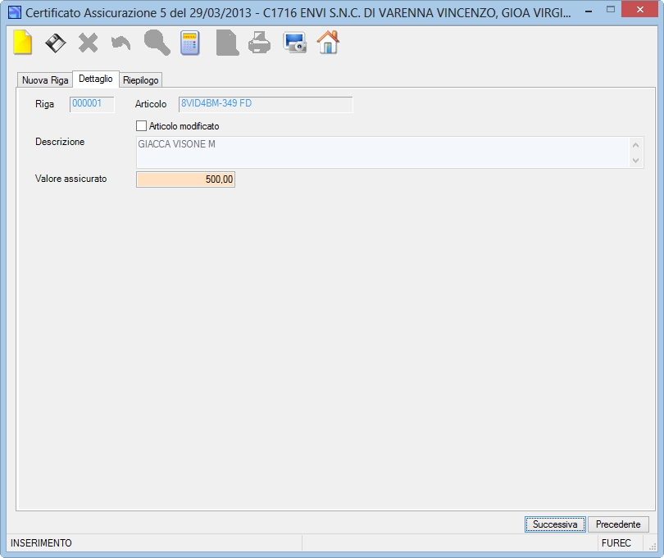Select the Dettaglio tab
This screenshot has width=664, height=558.
(96, 79)
